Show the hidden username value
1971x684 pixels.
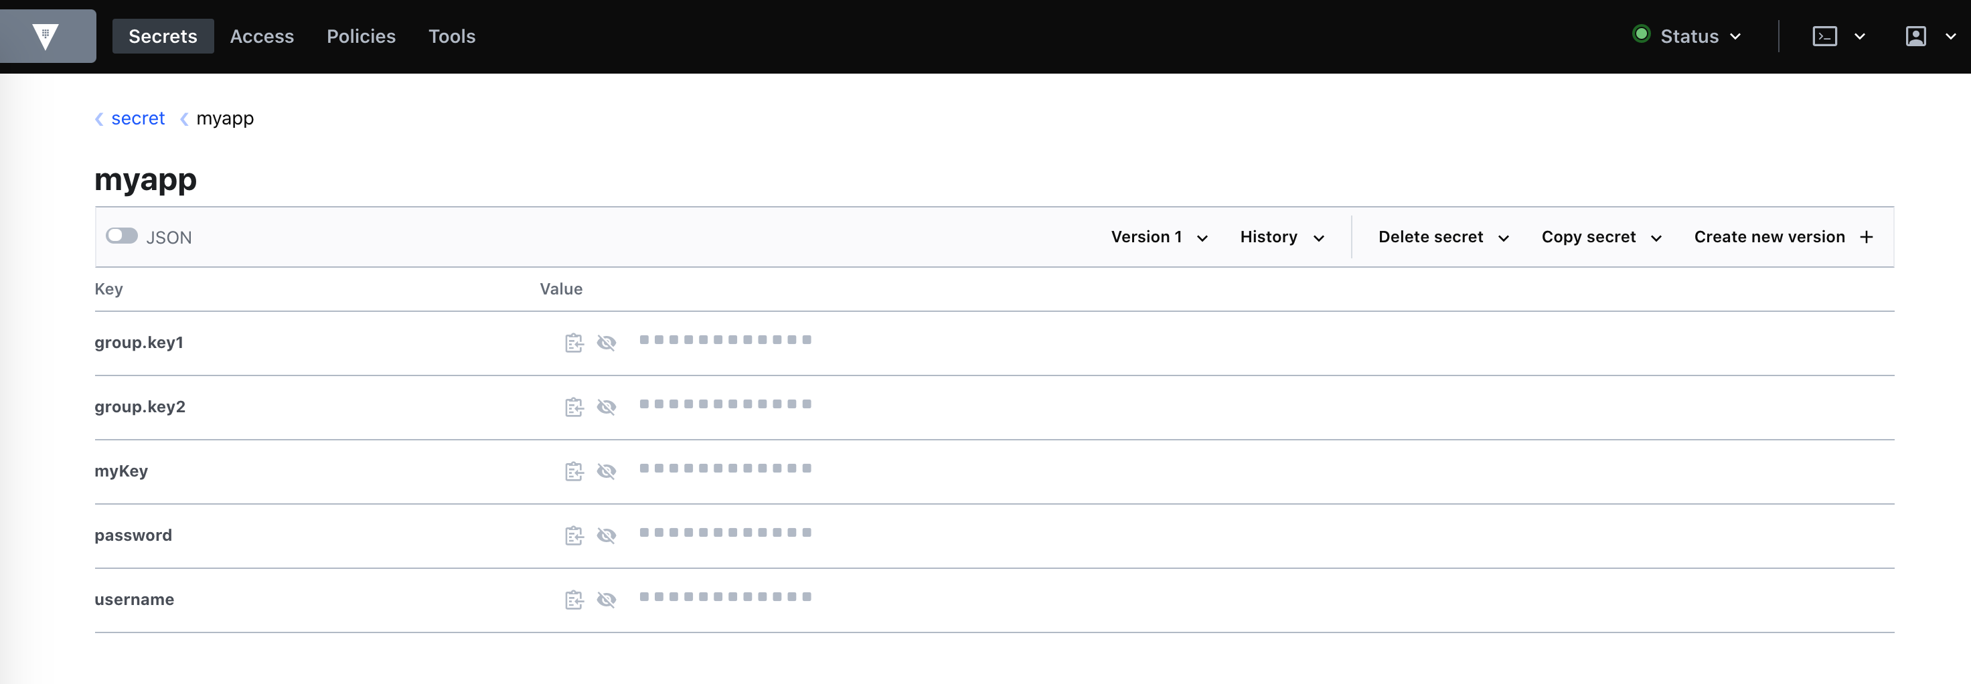point(606,600)
